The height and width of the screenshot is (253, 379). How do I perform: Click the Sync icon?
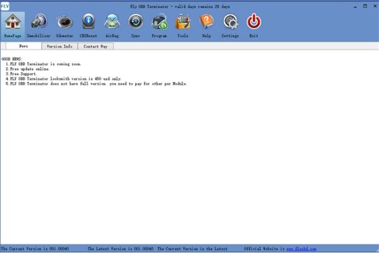coord(136,25)
